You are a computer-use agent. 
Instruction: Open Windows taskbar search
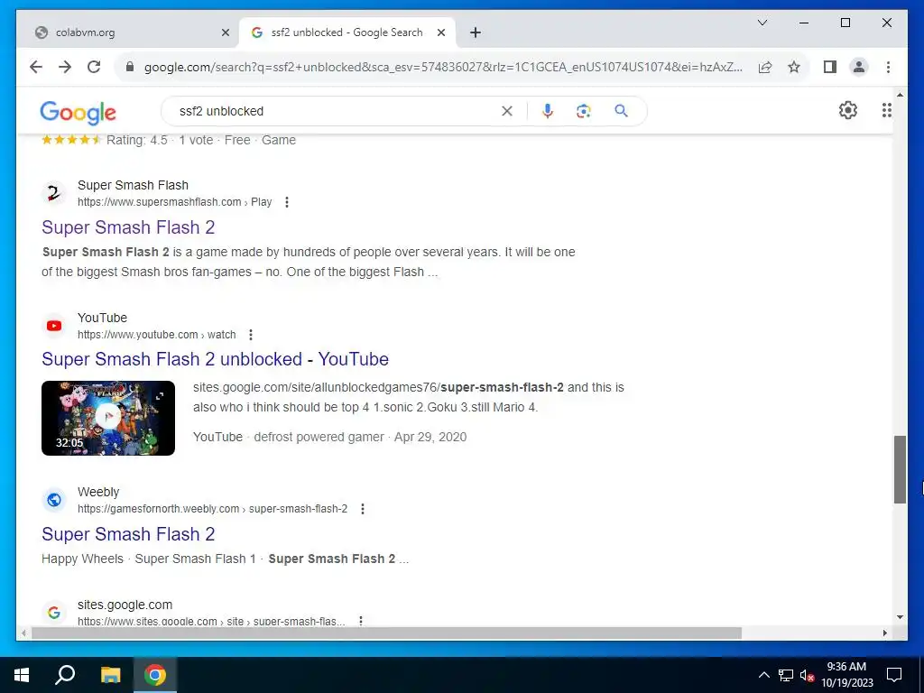click(65, 675)
